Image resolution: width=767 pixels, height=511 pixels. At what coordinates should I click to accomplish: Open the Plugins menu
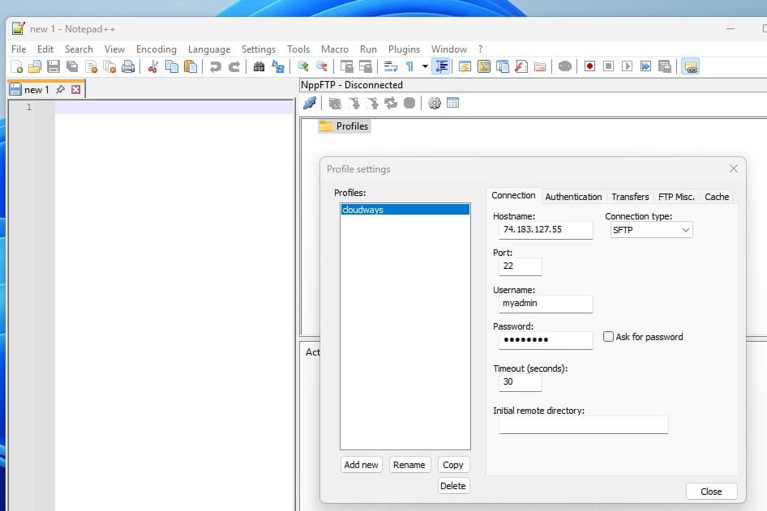tap(404, 49)
